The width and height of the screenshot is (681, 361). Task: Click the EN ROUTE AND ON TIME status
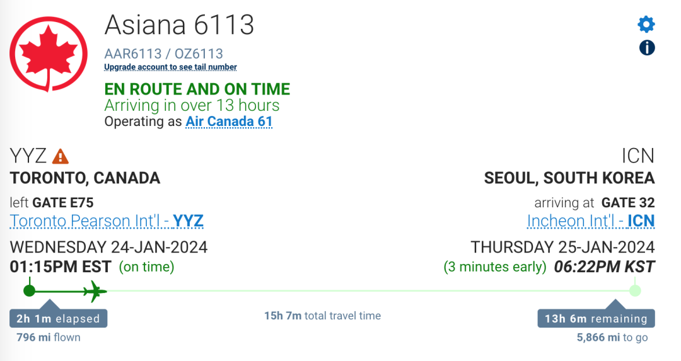(x=197, y=89)
